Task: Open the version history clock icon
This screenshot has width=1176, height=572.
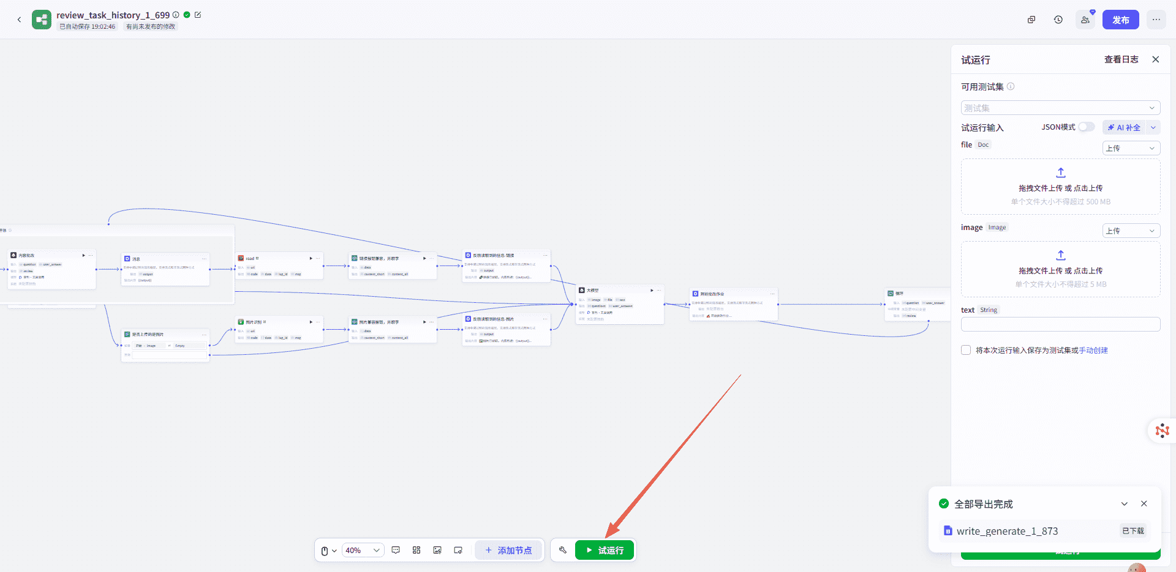Action: click(1058, 20)
